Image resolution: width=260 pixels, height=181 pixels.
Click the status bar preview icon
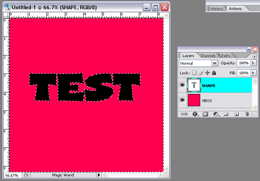click(x=26, y=175)
